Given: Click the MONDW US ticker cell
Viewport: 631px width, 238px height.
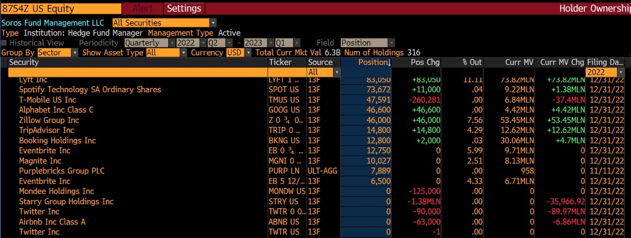Looking at the screenshot, I should 287,191.
